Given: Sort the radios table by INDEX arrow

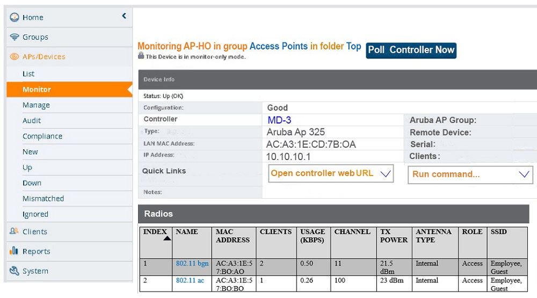Looking at the screenshot, I should (x=167, y=238).
